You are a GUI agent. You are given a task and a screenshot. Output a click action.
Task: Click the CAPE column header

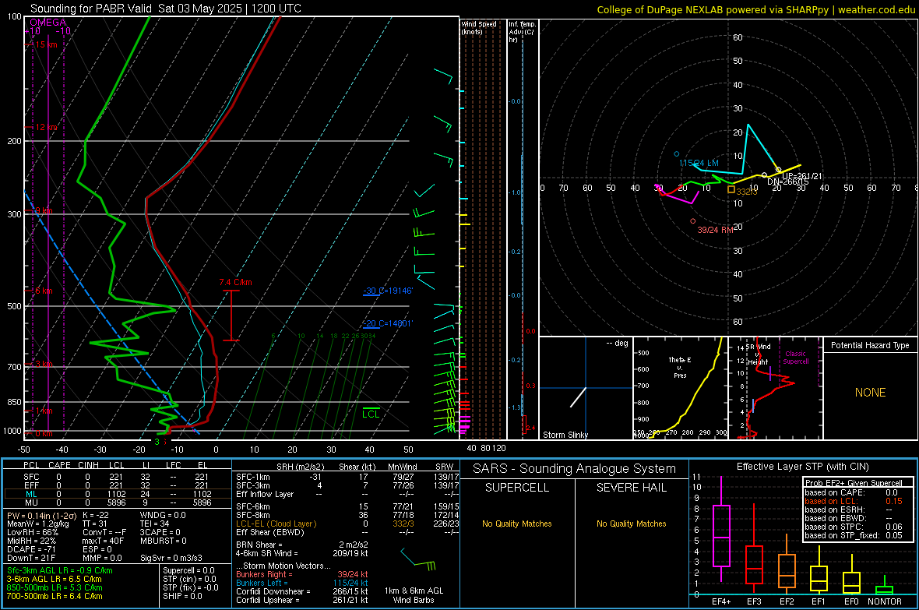coord(59,465)
